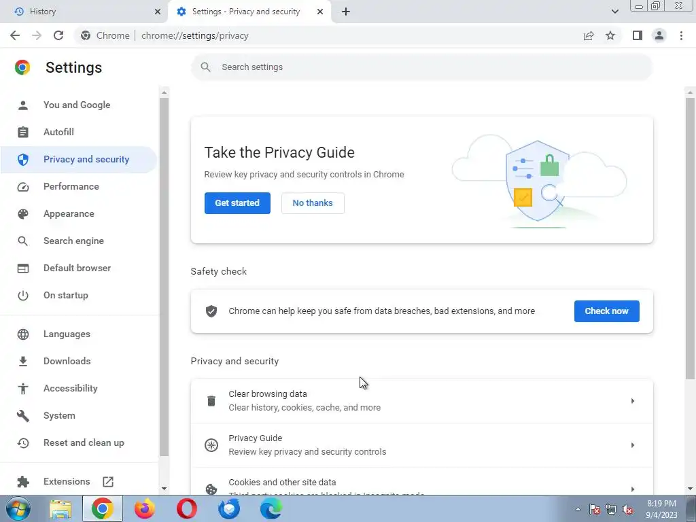
Task: Close the Settings tab
Action: [x=320, y=12]
